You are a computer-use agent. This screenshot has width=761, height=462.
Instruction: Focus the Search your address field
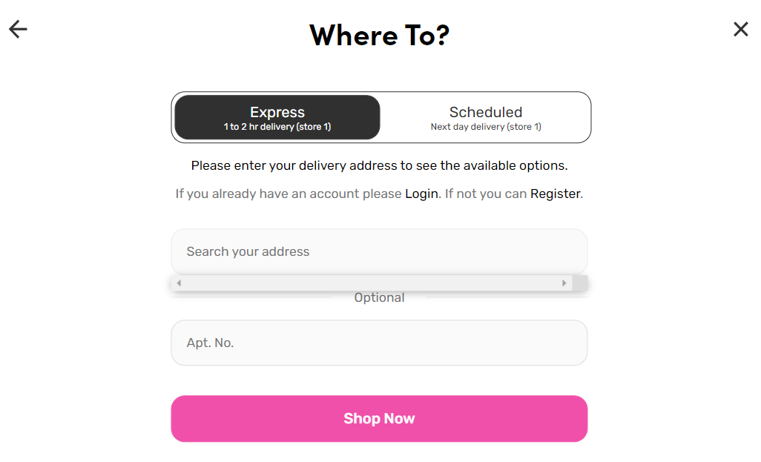379,251
